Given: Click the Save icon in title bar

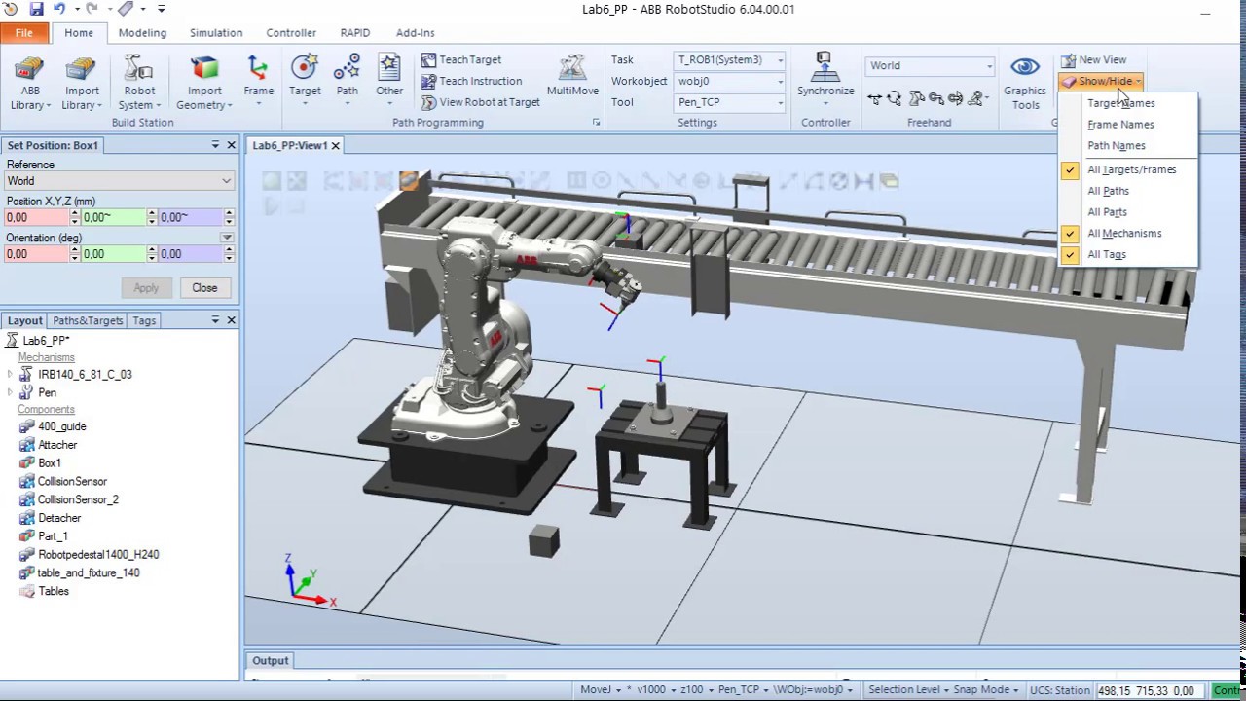Looking at the screenshot, I should (37, 9).
